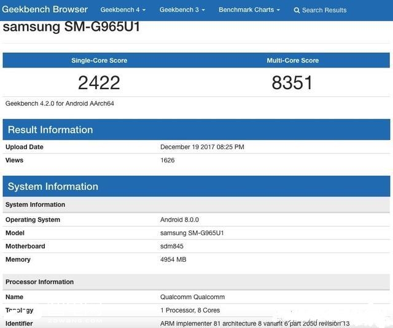This screenshot has height=328, width=393.
Task: Click the Memory label
Action: coord(18,260)
